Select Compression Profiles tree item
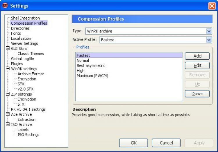Screen dimensions: 218x152 click(29, 23)
